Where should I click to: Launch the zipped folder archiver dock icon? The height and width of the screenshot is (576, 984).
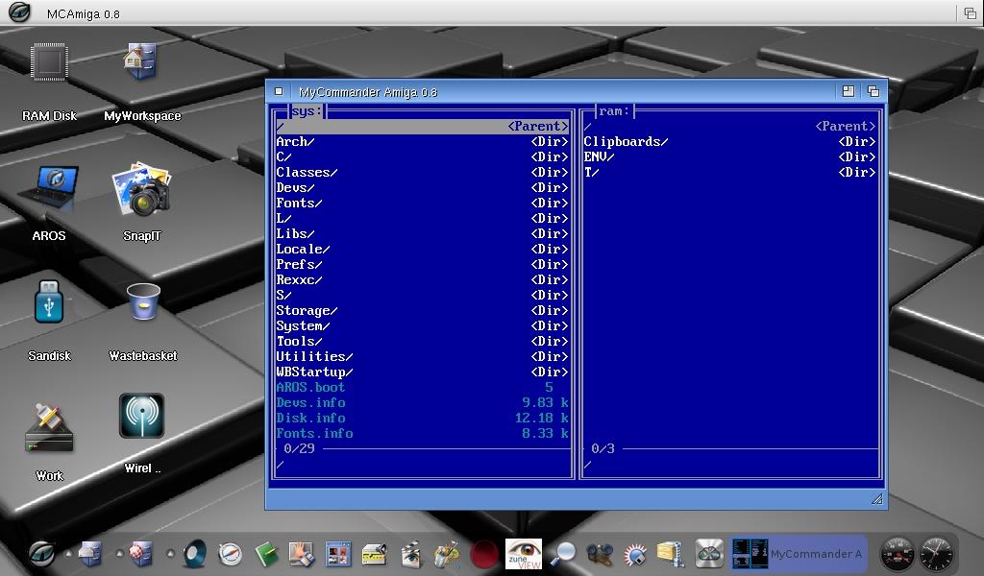671,554
